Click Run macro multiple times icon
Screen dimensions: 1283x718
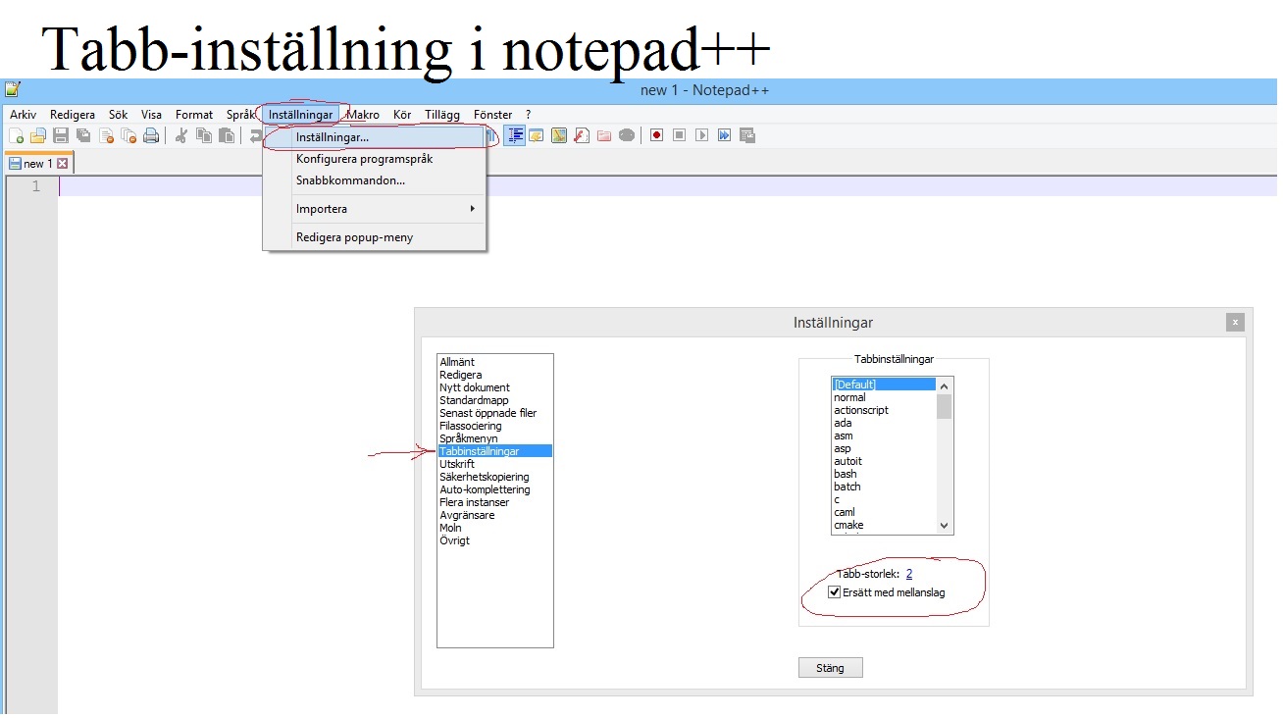point(725,135)
